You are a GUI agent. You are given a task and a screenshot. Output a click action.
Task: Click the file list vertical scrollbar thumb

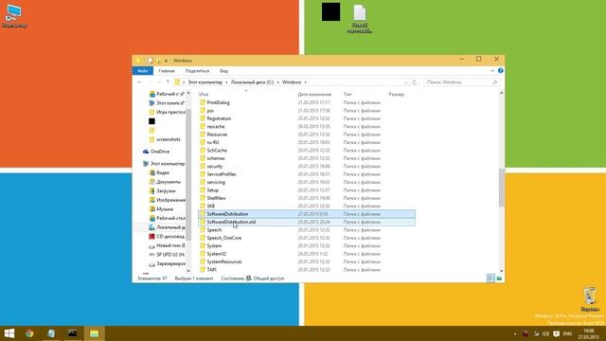point(501,188)
